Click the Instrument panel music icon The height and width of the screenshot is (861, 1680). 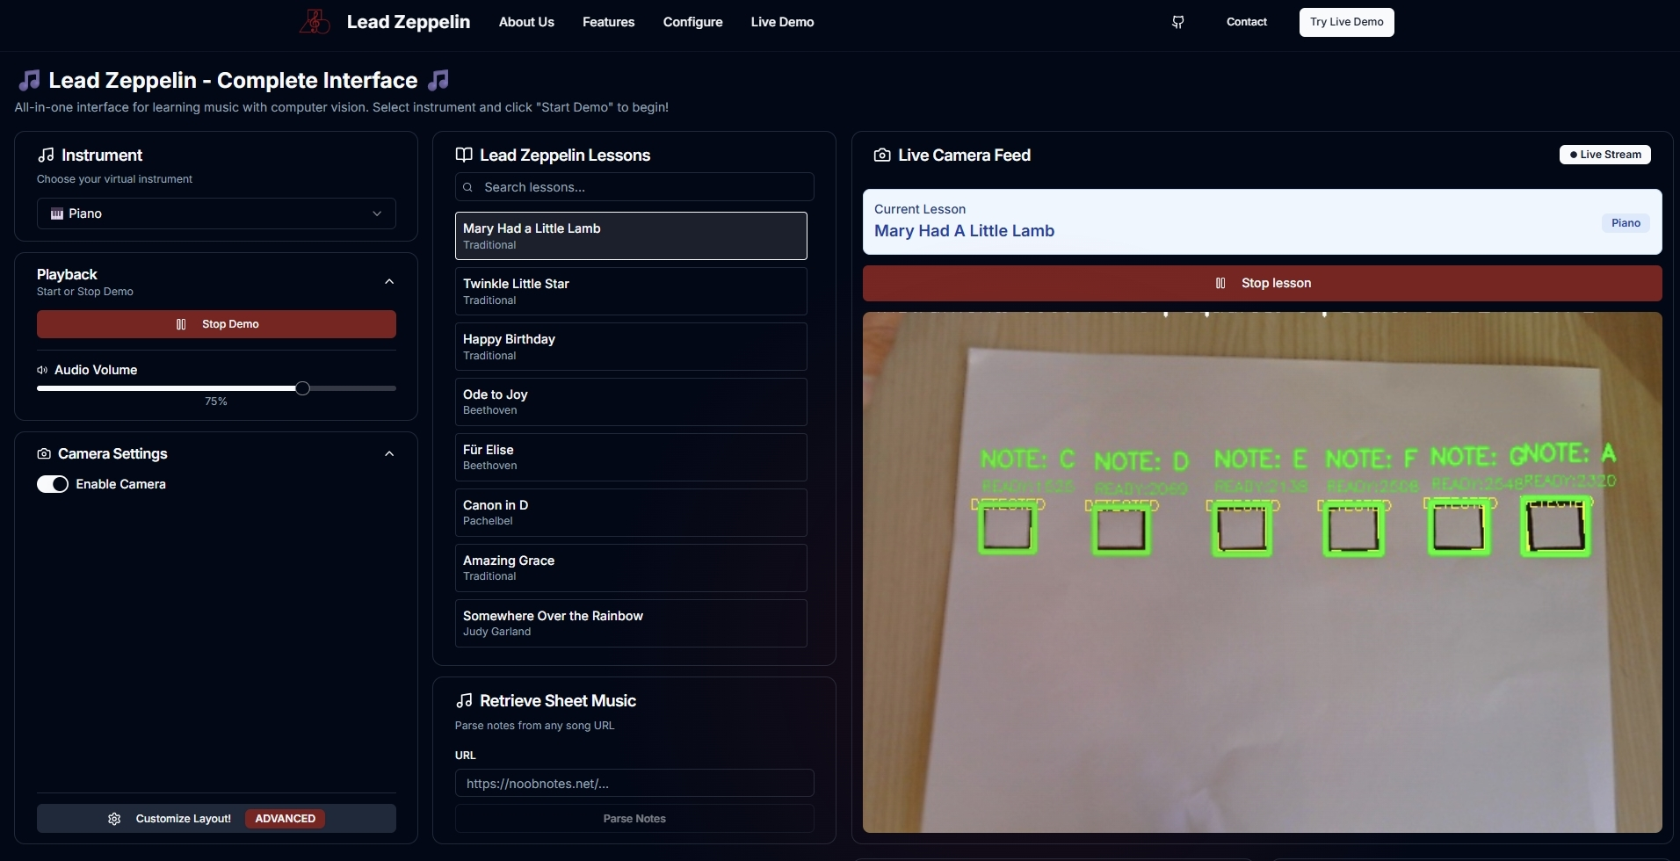coord(46,155)
